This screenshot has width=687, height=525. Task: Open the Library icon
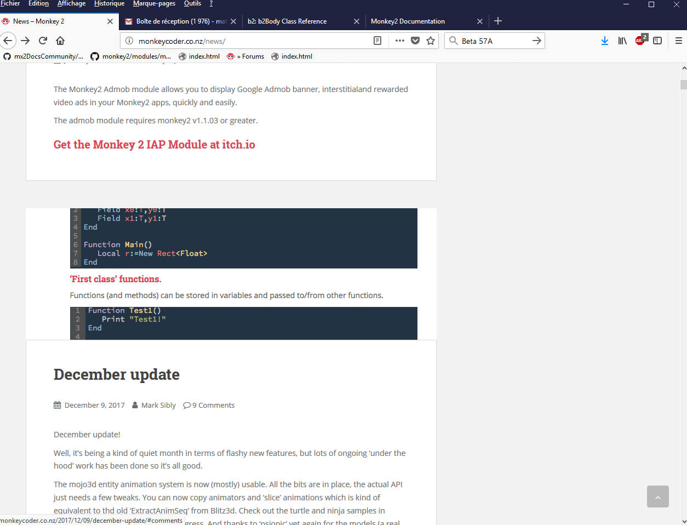click(622, 41)
